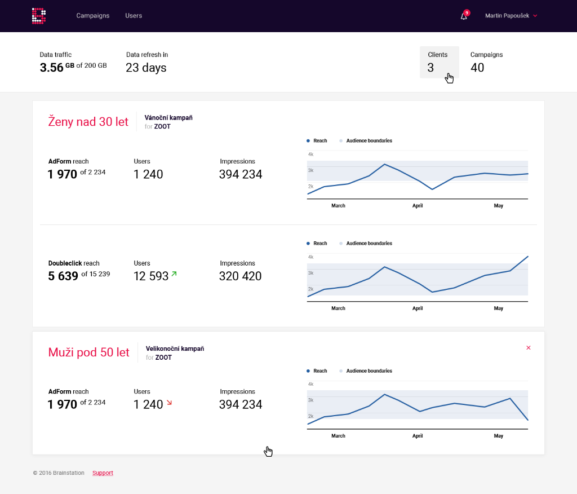Click the Brainstation logo icon

[x=38, y=16]
